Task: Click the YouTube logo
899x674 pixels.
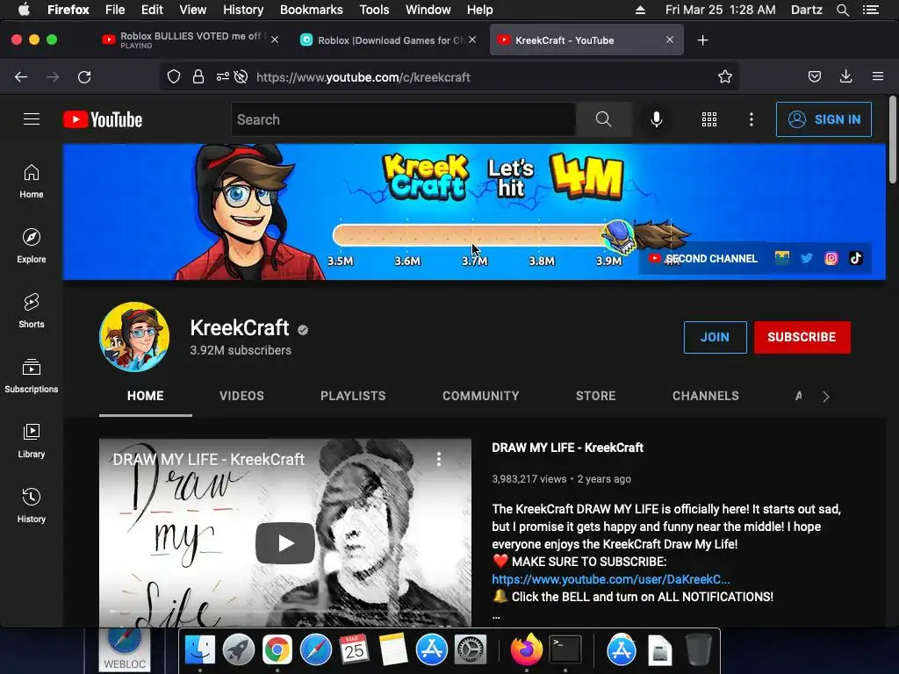Action: pos(103,119)
